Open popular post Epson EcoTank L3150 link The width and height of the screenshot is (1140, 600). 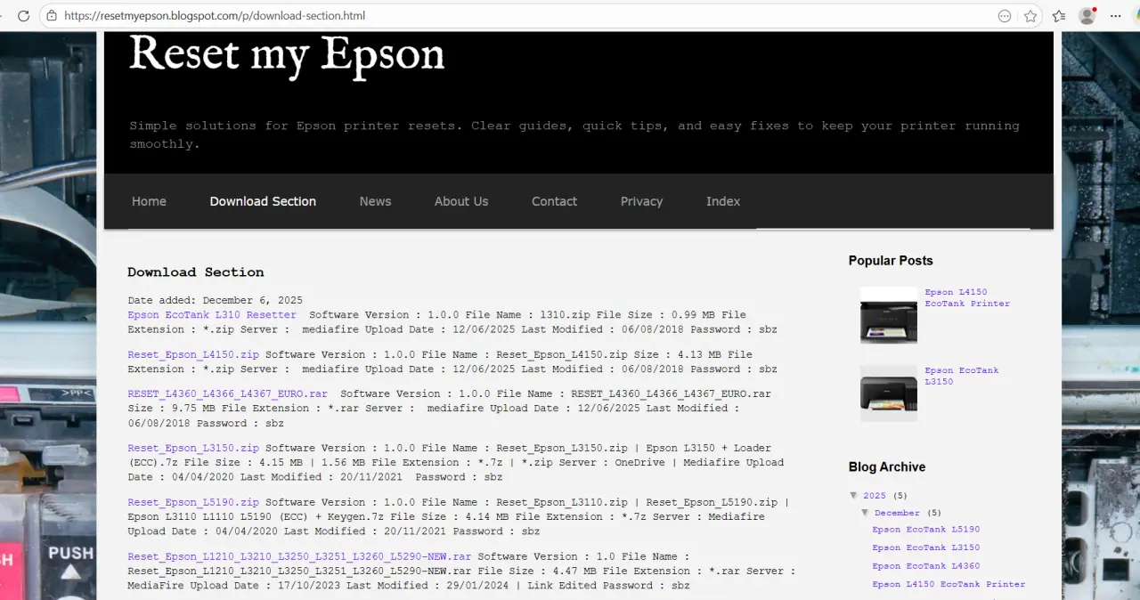coord(962,376)
